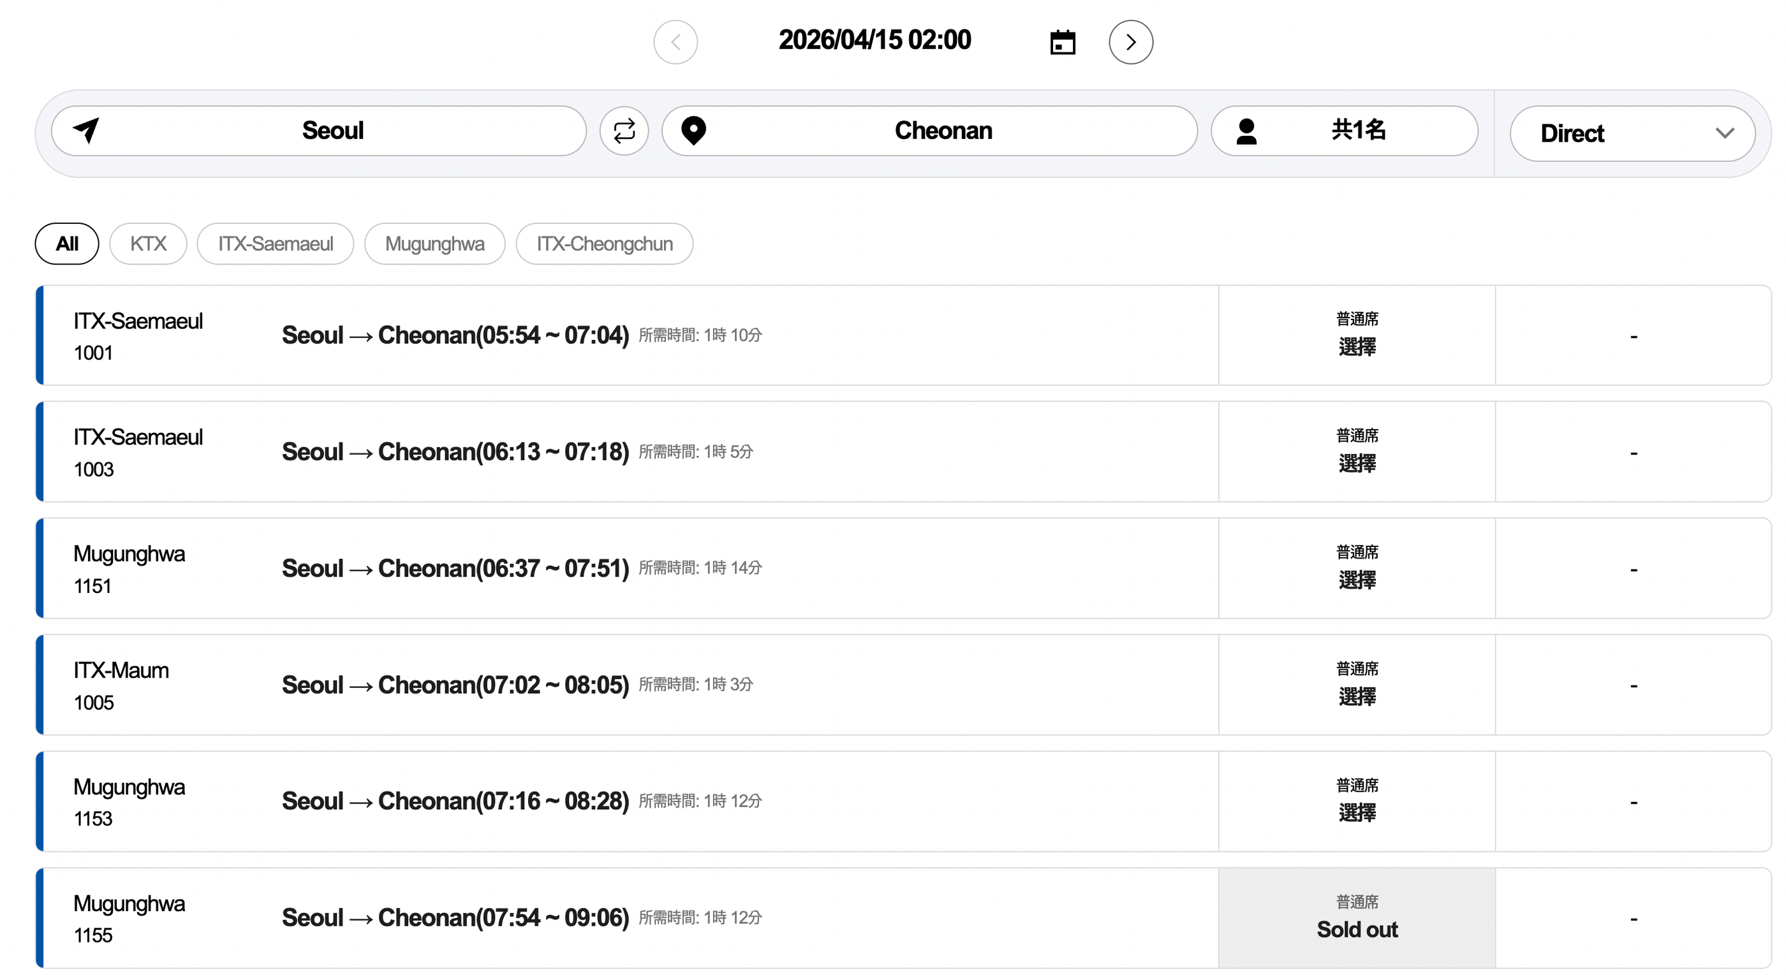Select the All train filter
1786x980 pixels.
point(66,244)
